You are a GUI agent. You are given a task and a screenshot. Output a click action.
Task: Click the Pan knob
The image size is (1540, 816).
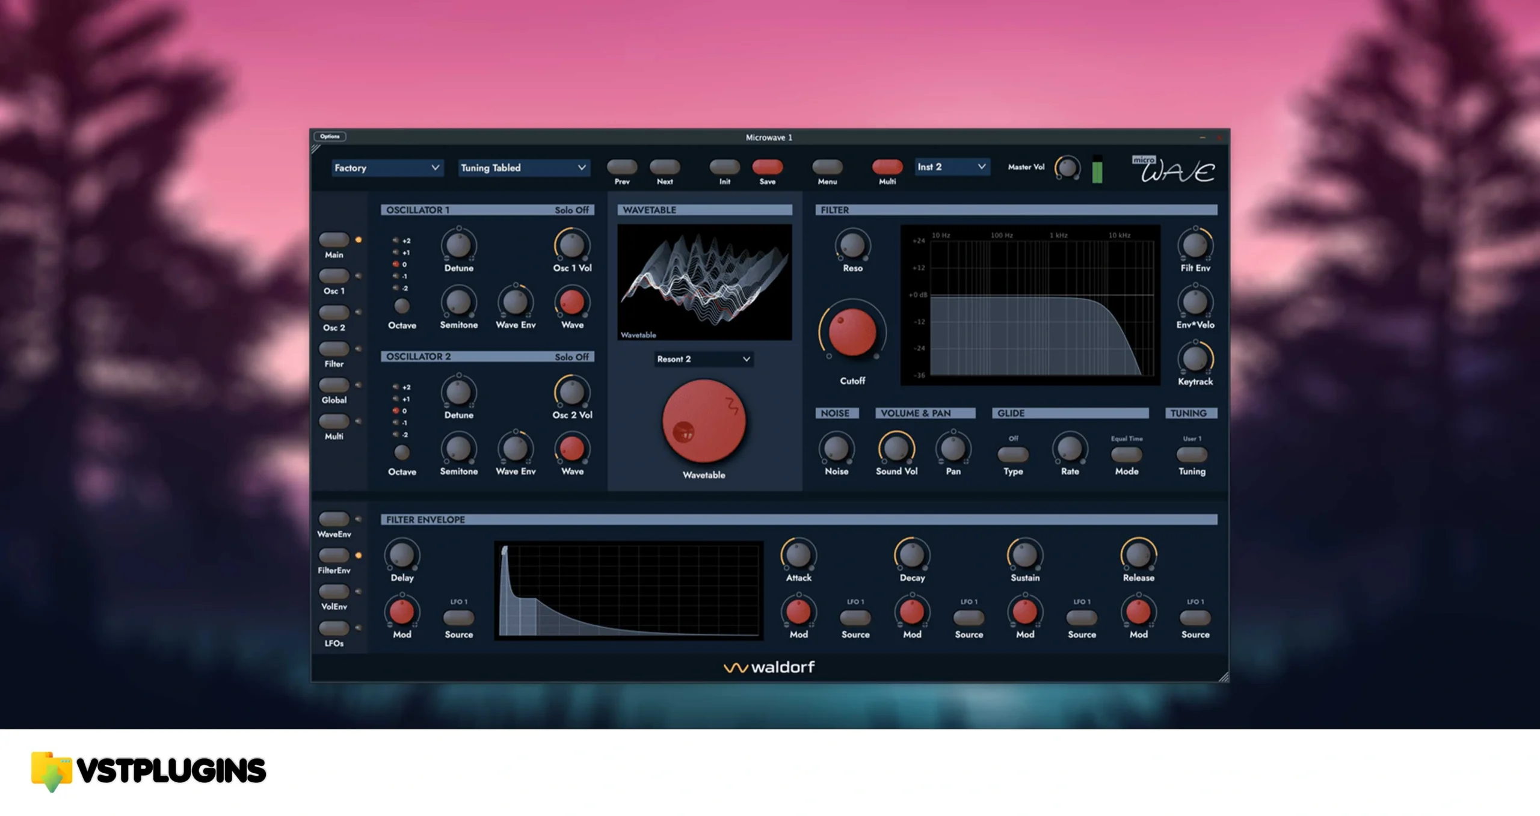[x=953, y=449]
